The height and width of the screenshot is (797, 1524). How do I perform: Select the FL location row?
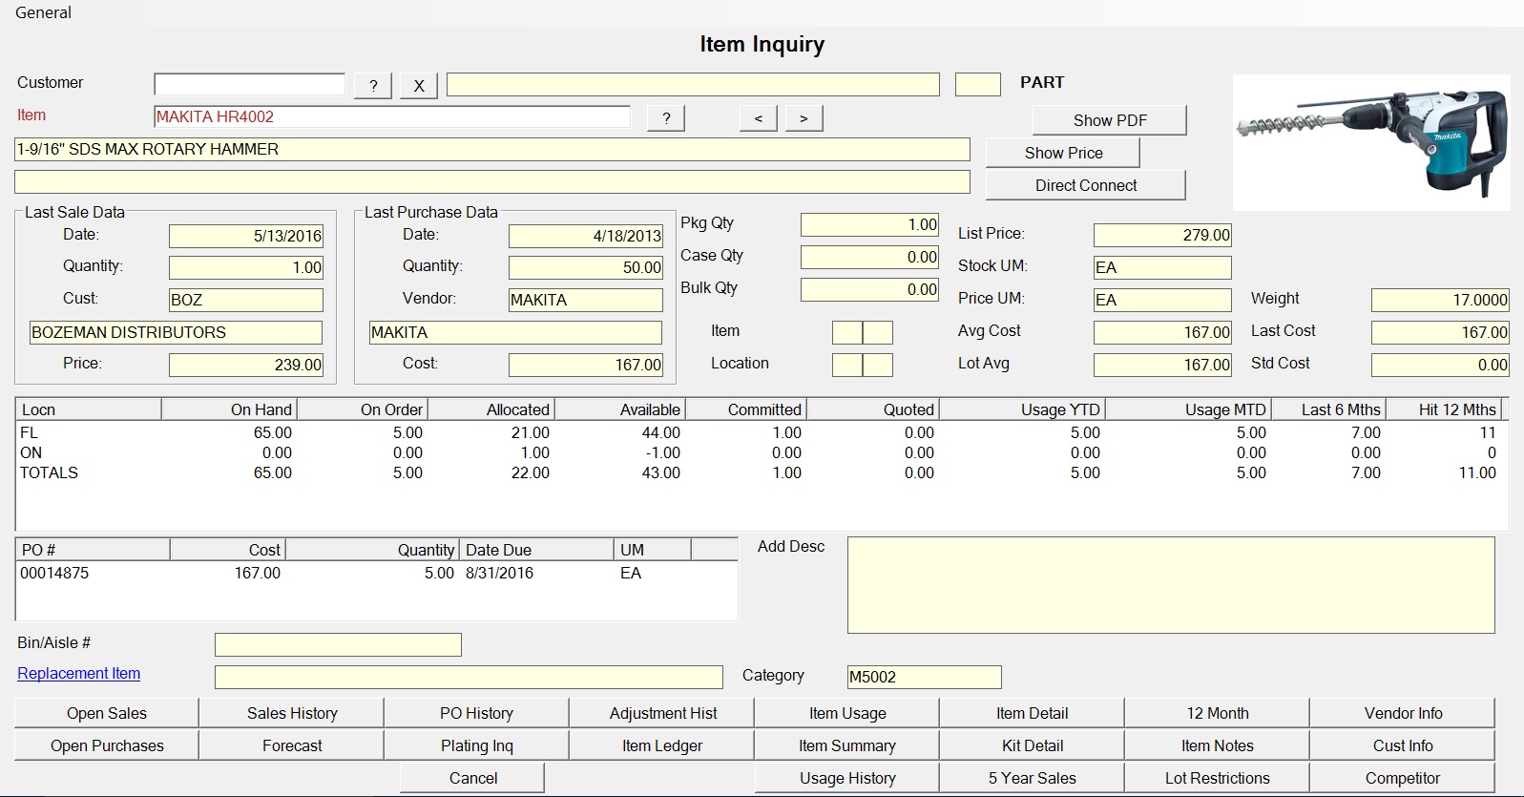pyautogui.click(x=761, y=432)
